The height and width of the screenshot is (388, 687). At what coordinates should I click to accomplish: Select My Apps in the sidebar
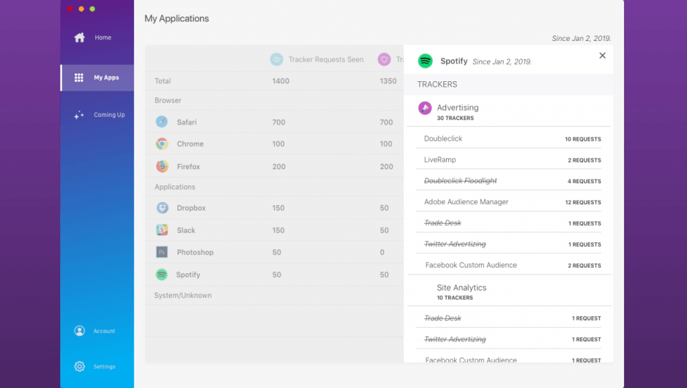point(97,78)
